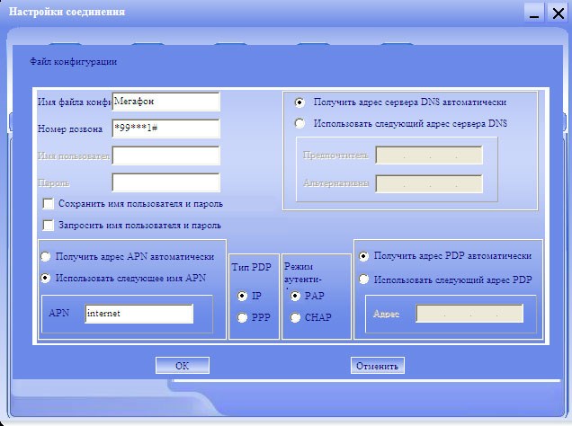The width and height of the screenshot is (572, 426).
Task: Enable Запросить имя пользователя и пароль checkbox
Action: 49,226
